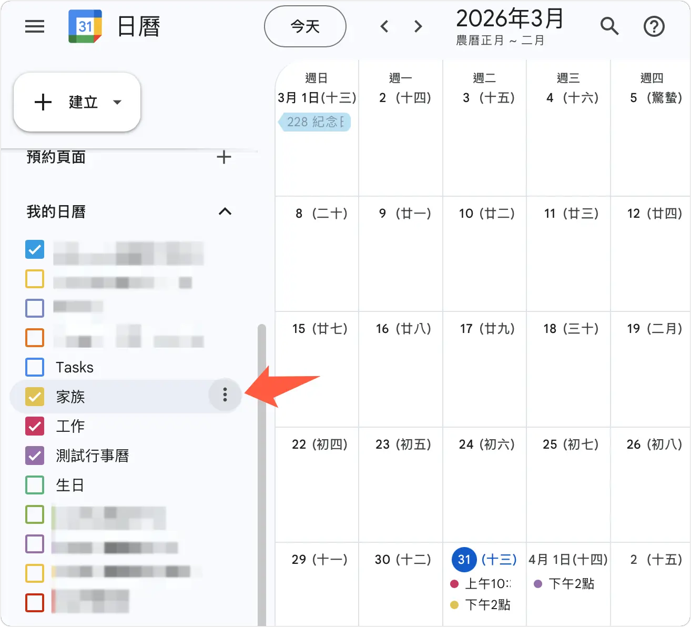Open the help question-mark icon

654,26
